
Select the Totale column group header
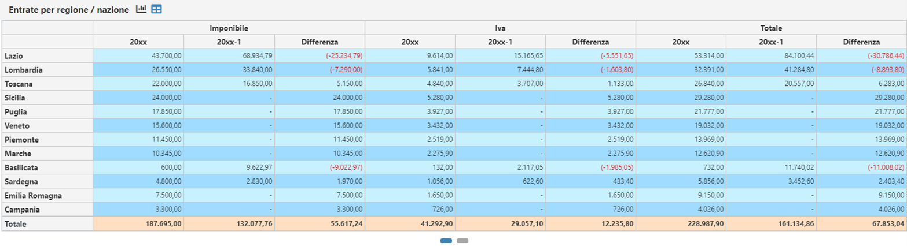(x=771, y=28)
